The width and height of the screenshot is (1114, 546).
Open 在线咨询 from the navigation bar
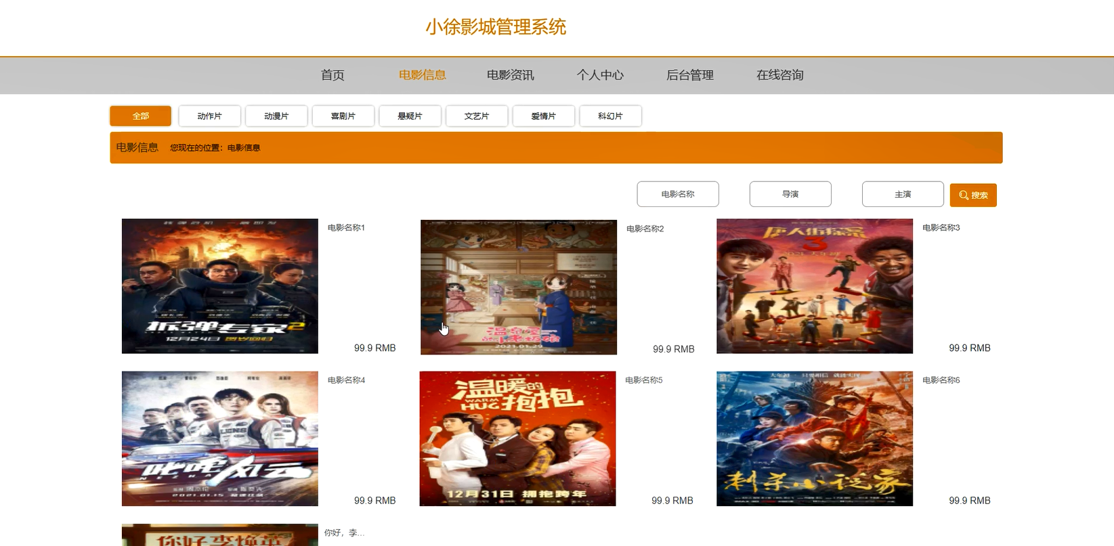(x=779, y=75)
